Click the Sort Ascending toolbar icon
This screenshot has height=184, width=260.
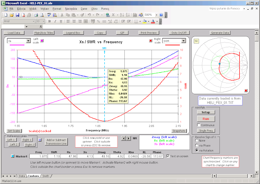pos(122,15)
